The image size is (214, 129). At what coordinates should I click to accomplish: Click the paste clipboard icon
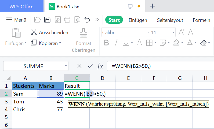pyautogui.click(x=16, y=33)
